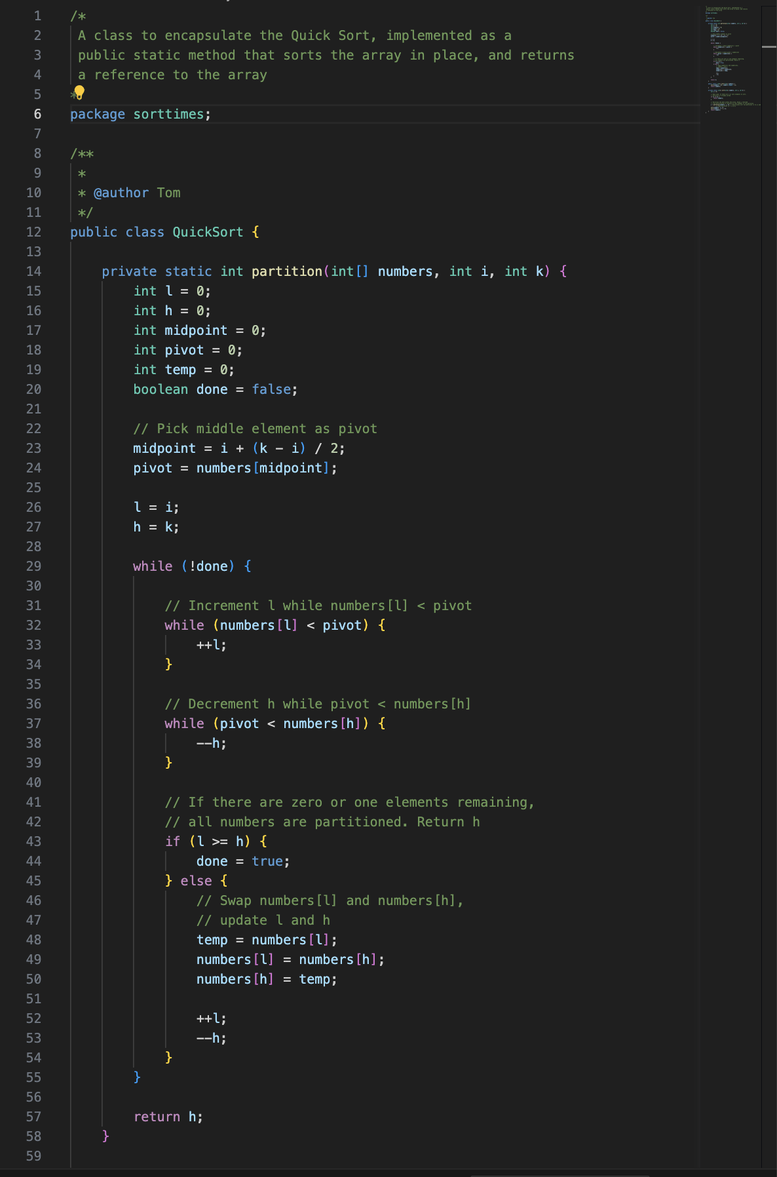Click line number 29 in the gutter
The width and height of the screenshot is (777, 1177).
coord(33,566)
